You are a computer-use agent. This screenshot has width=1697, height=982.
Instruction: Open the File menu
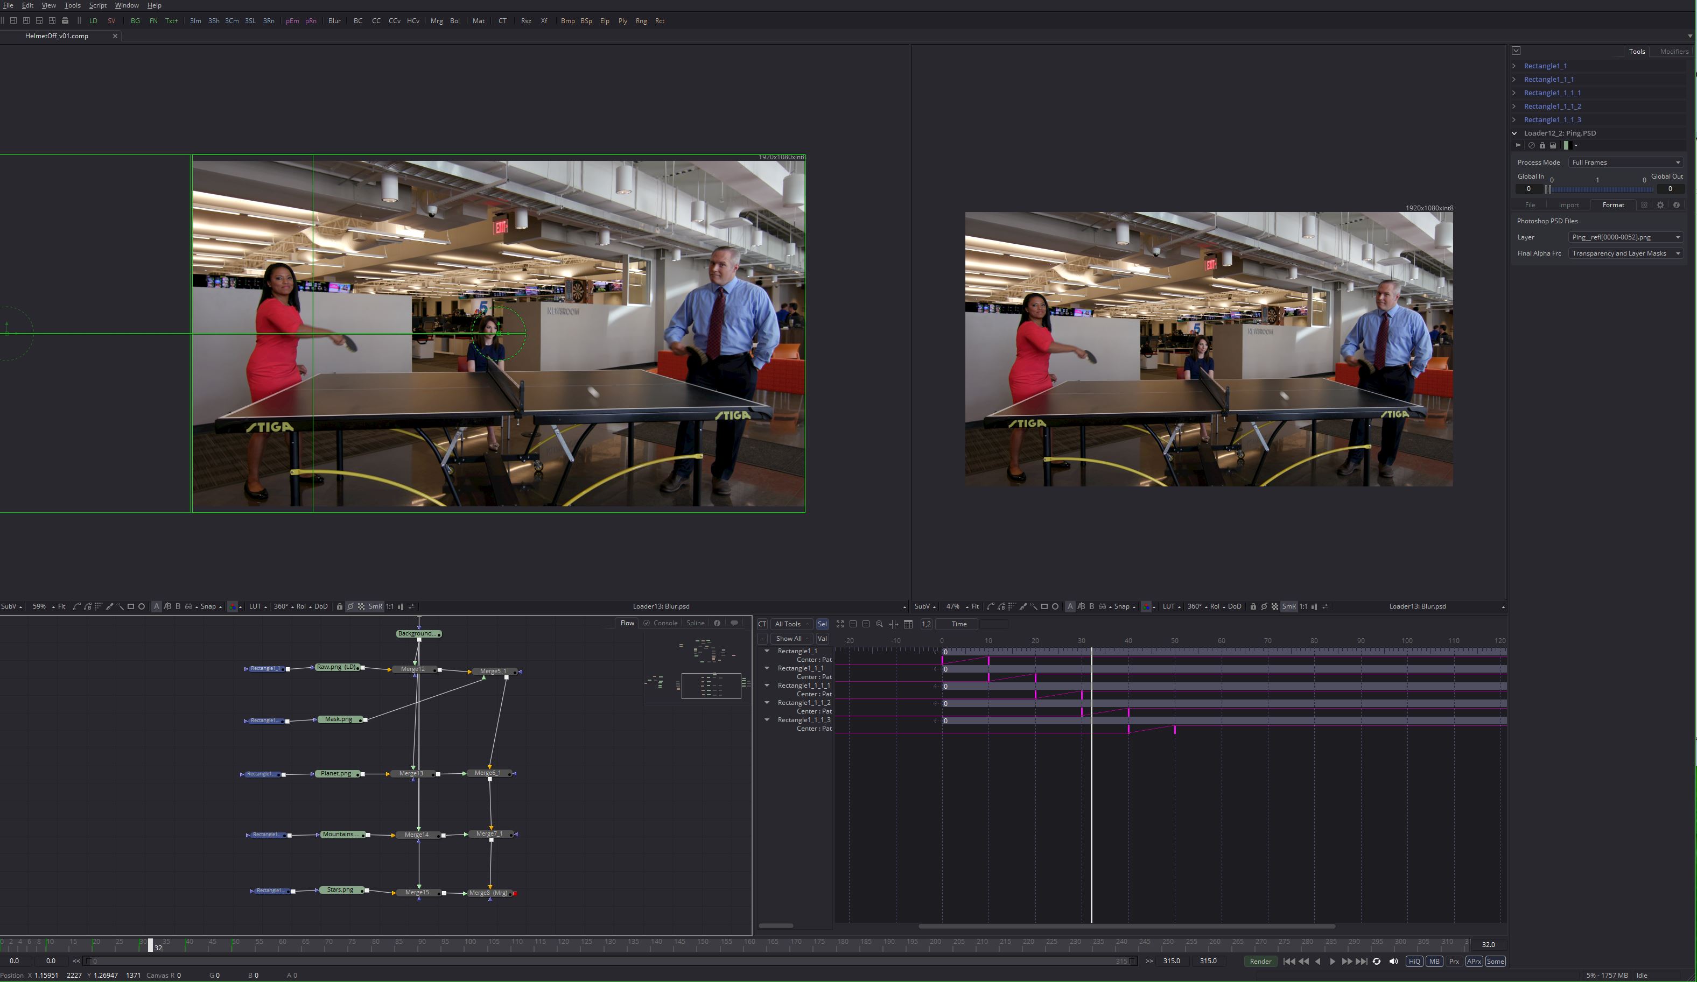pos(8,5)
